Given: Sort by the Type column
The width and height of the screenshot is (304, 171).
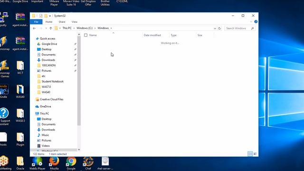Looking at the screenshot, I should (x=173, y=35).
